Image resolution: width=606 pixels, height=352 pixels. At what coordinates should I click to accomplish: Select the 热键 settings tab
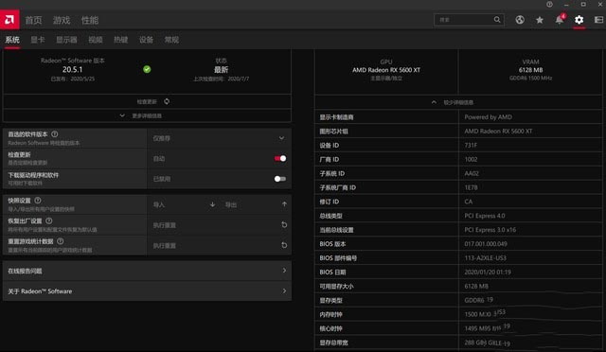tap(121, 40)
